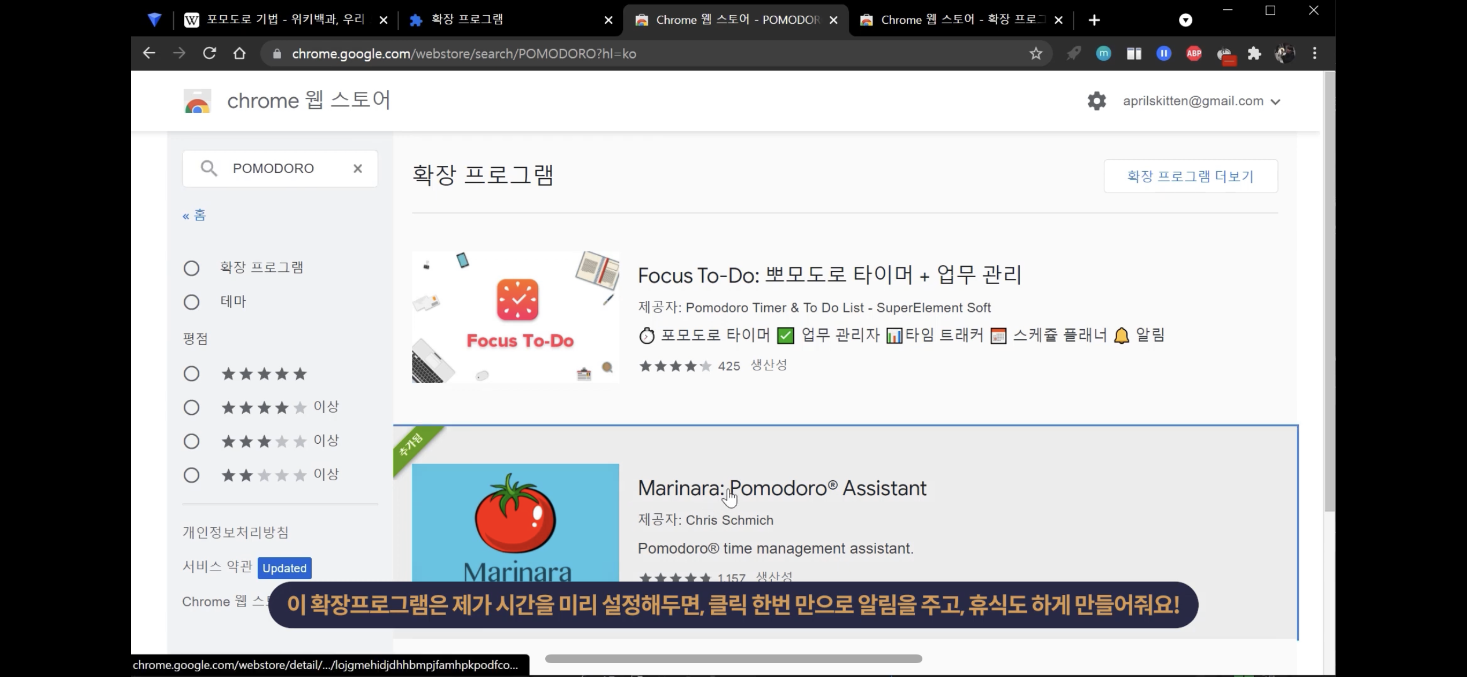The width and height of the screenshot is (1467, 677).
Task: Click the tab search dropdown circle
Action: pyautogui.click(x=1185, y=20)
